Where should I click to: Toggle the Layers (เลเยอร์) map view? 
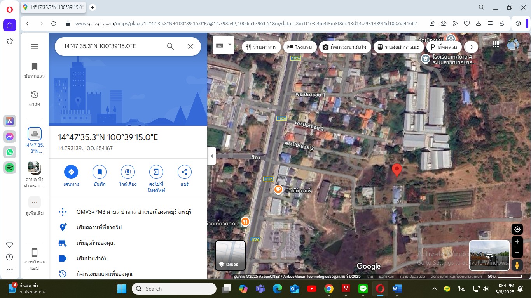coord(230,255)
